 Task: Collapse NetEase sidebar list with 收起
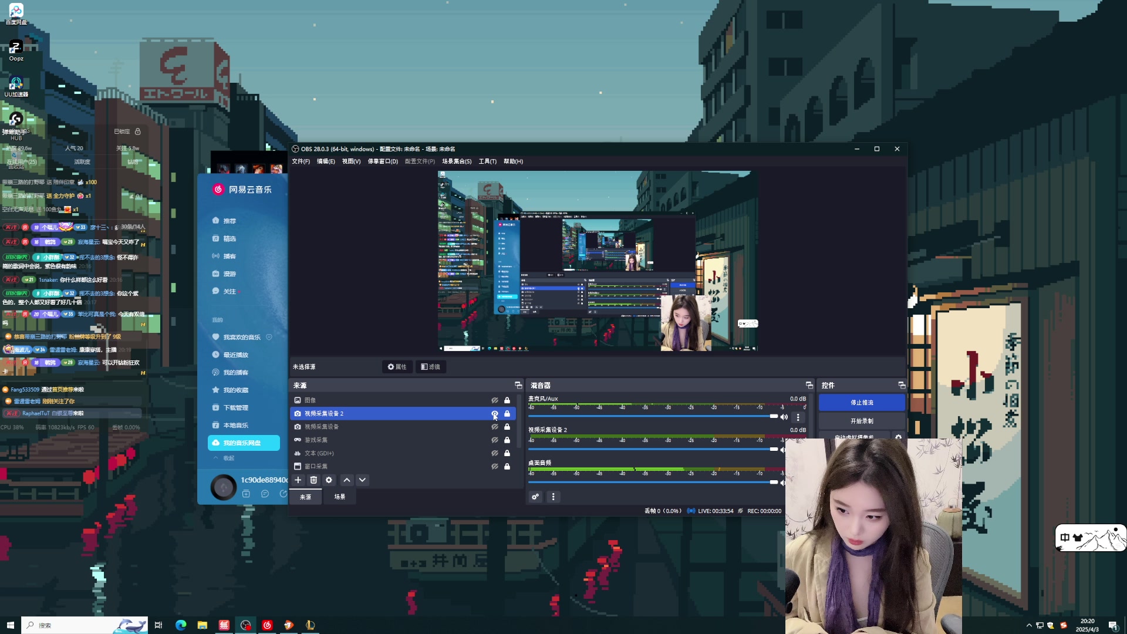224,458
